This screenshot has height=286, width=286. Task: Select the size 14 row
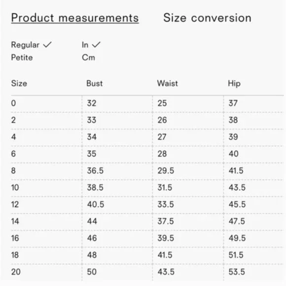tap(147, 221)
